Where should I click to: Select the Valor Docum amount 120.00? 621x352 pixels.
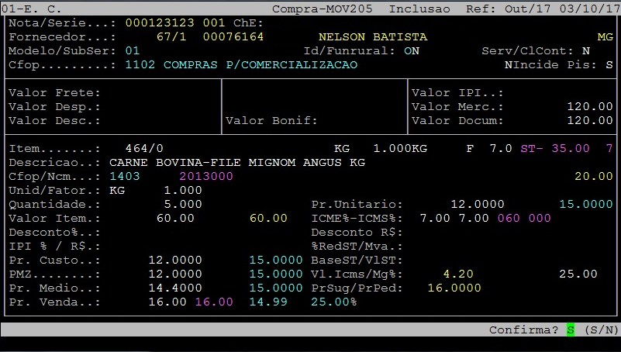pyautogui.click(x=589, y=121)
